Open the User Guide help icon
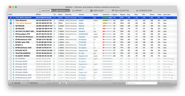185x96 pixels. click(x=91, y=11)
